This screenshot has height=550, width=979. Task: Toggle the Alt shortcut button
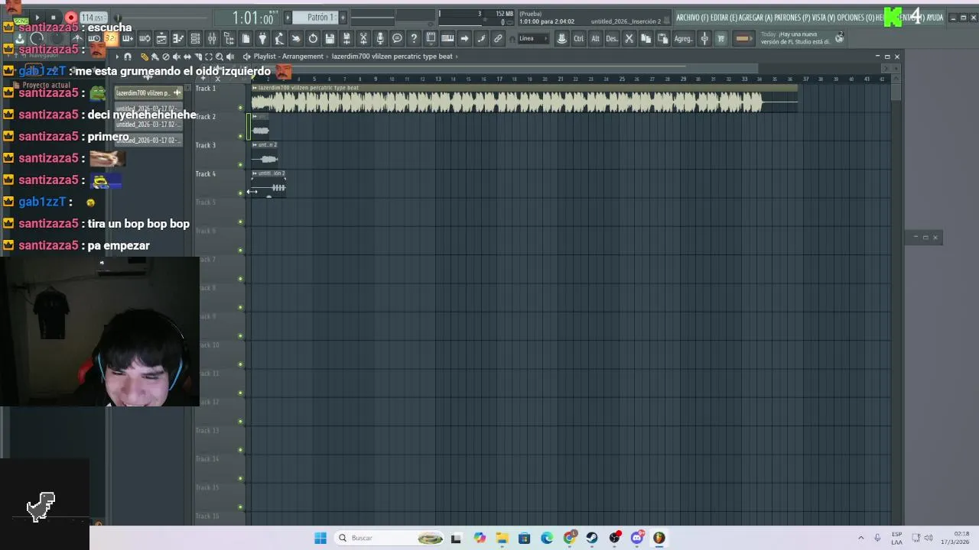click(595, 38)
